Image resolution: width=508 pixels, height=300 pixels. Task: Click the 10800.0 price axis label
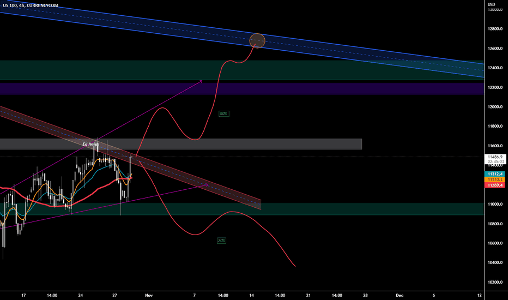495,224
